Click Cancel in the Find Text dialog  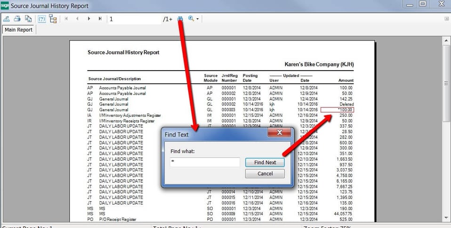(x=265, y=173)
